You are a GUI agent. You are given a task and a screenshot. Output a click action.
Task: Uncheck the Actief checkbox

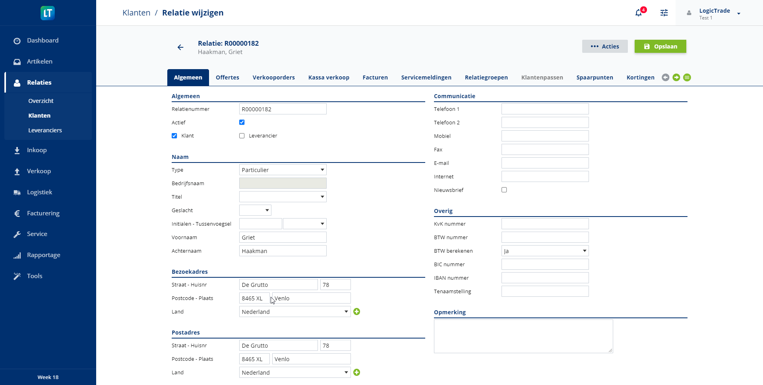242,122
